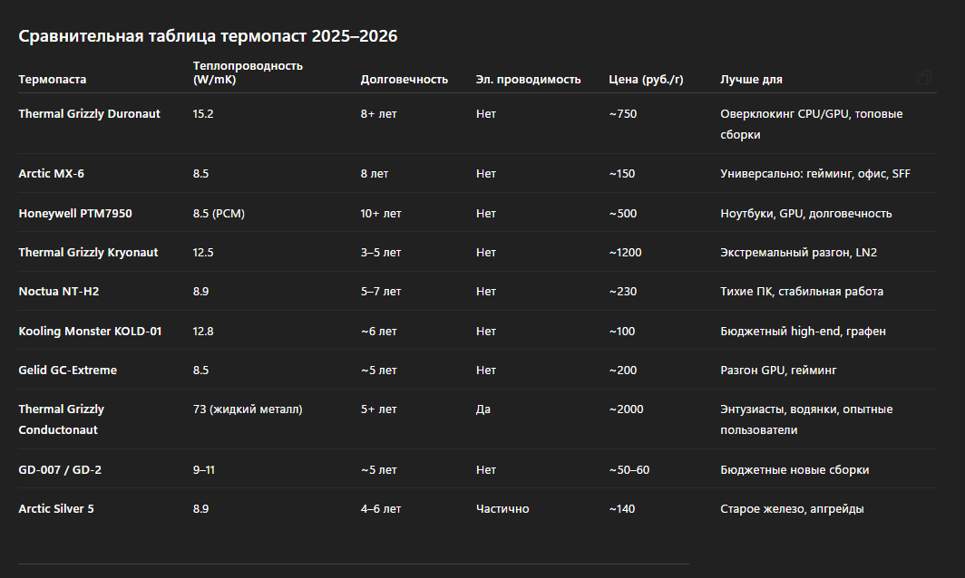The height and width of the screenshot is (578, 965).
Task: Select the "Kooling Monster KOLD-01" row name
Action: 90,331
